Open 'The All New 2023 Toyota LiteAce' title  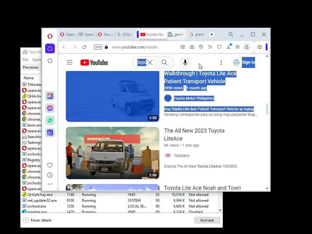point(194,134)
